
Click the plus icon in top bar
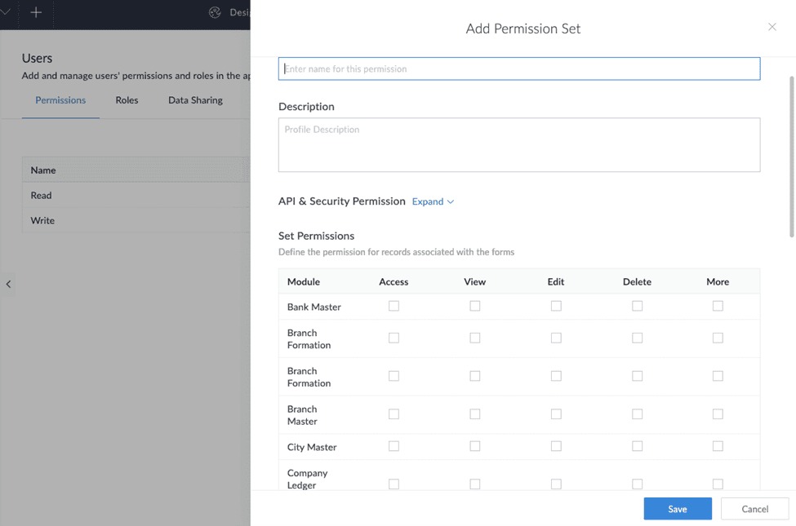[36, 12]
